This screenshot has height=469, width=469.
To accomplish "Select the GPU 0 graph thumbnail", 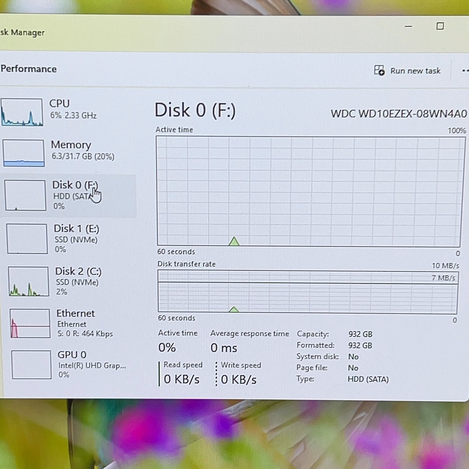I will click(x=31, y=365).
